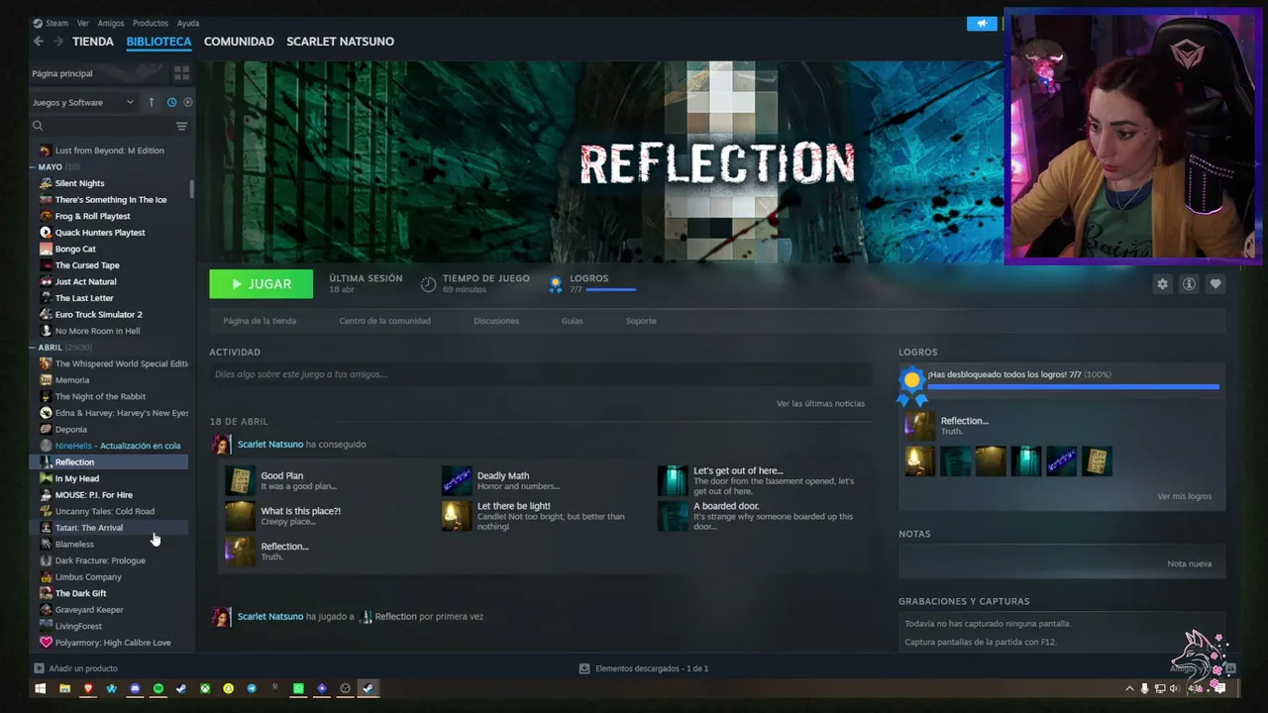Open Telegram from the taskbar

(x=252, y=688)
